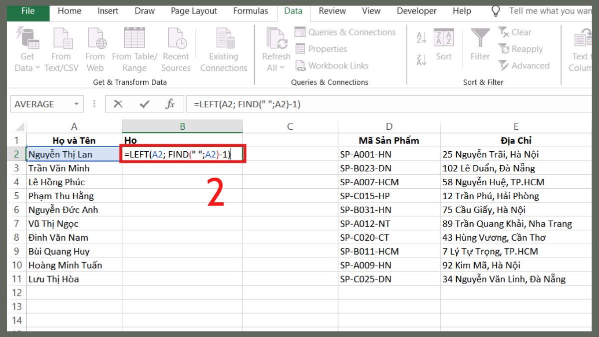Click the Advanced sort option

[x=525, y=65]
